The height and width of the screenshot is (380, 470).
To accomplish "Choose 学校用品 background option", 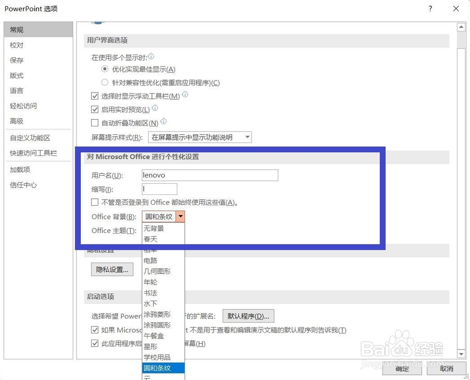I will pos(163,357).
